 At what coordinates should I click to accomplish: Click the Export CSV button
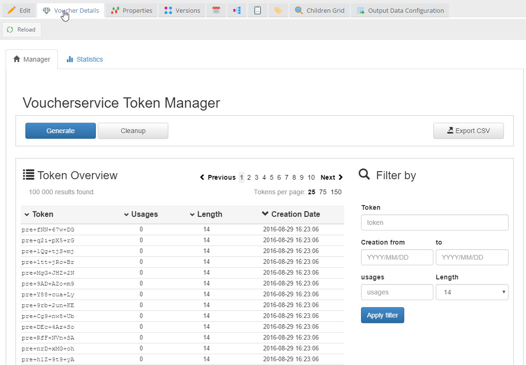[468, 131]
